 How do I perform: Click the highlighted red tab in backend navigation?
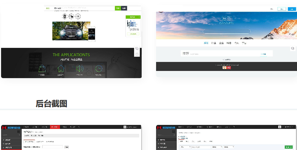pos(55,127)
